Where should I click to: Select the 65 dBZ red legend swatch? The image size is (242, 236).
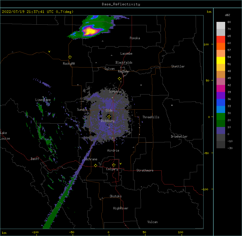[221, 39]
